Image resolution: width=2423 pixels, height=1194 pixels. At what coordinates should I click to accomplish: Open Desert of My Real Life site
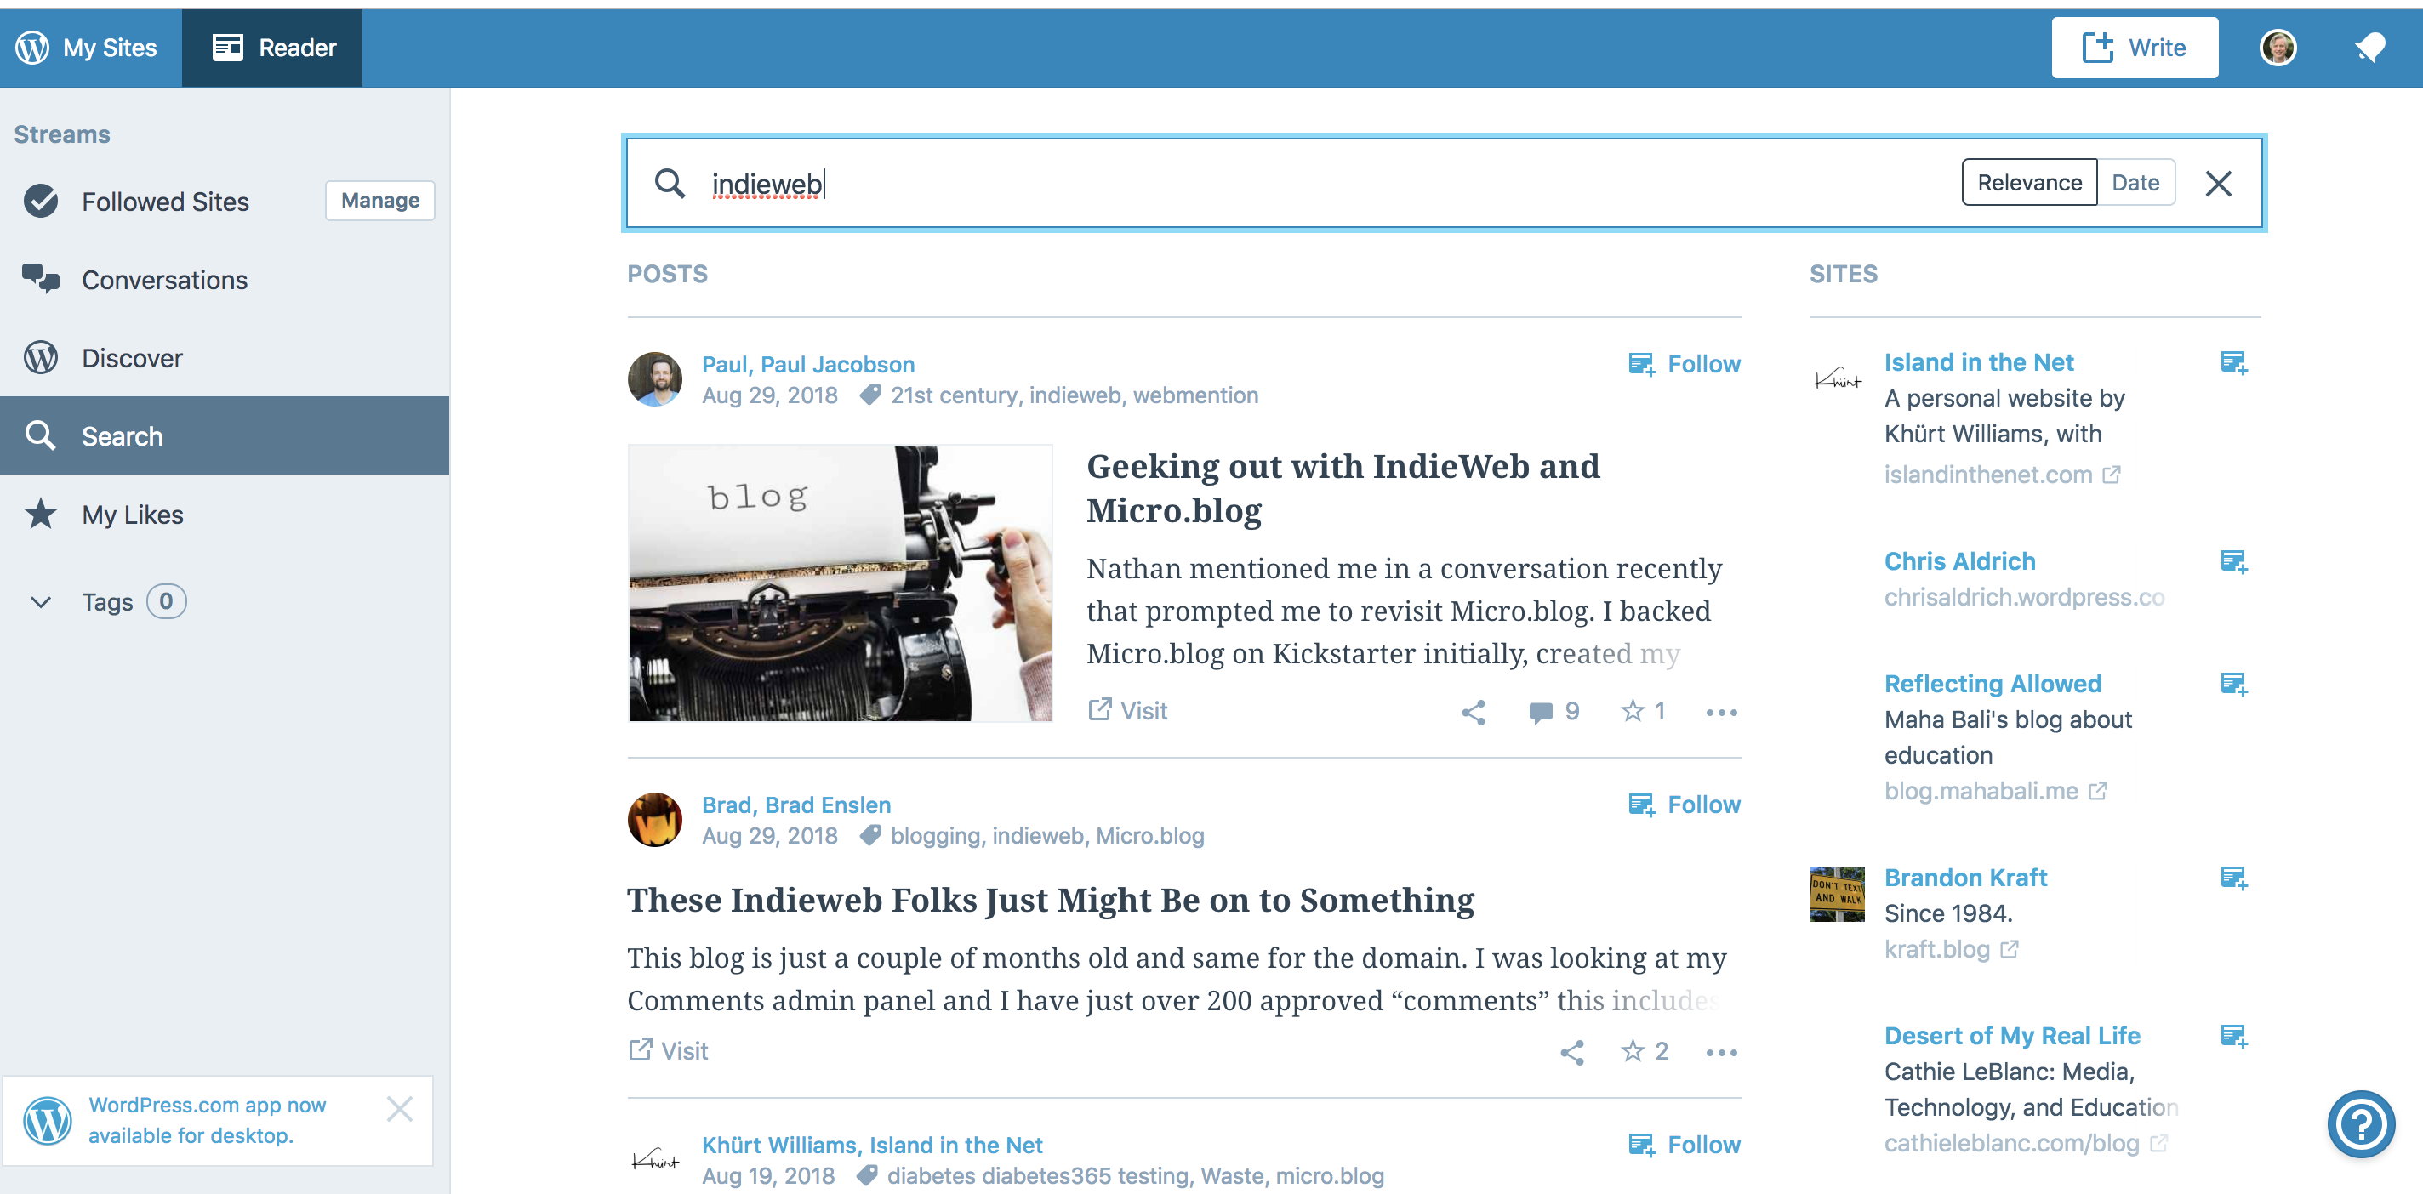tap(2012, 1035)
